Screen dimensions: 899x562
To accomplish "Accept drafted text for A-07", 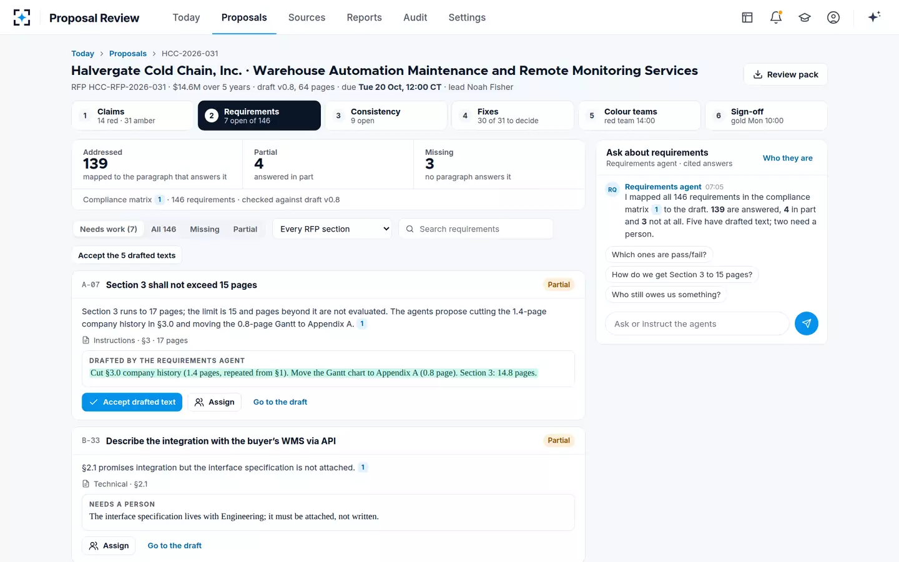I will tap(132, 402).
